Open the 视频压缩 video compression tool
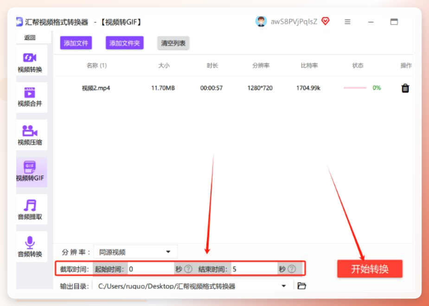 [x=31, y=134]
